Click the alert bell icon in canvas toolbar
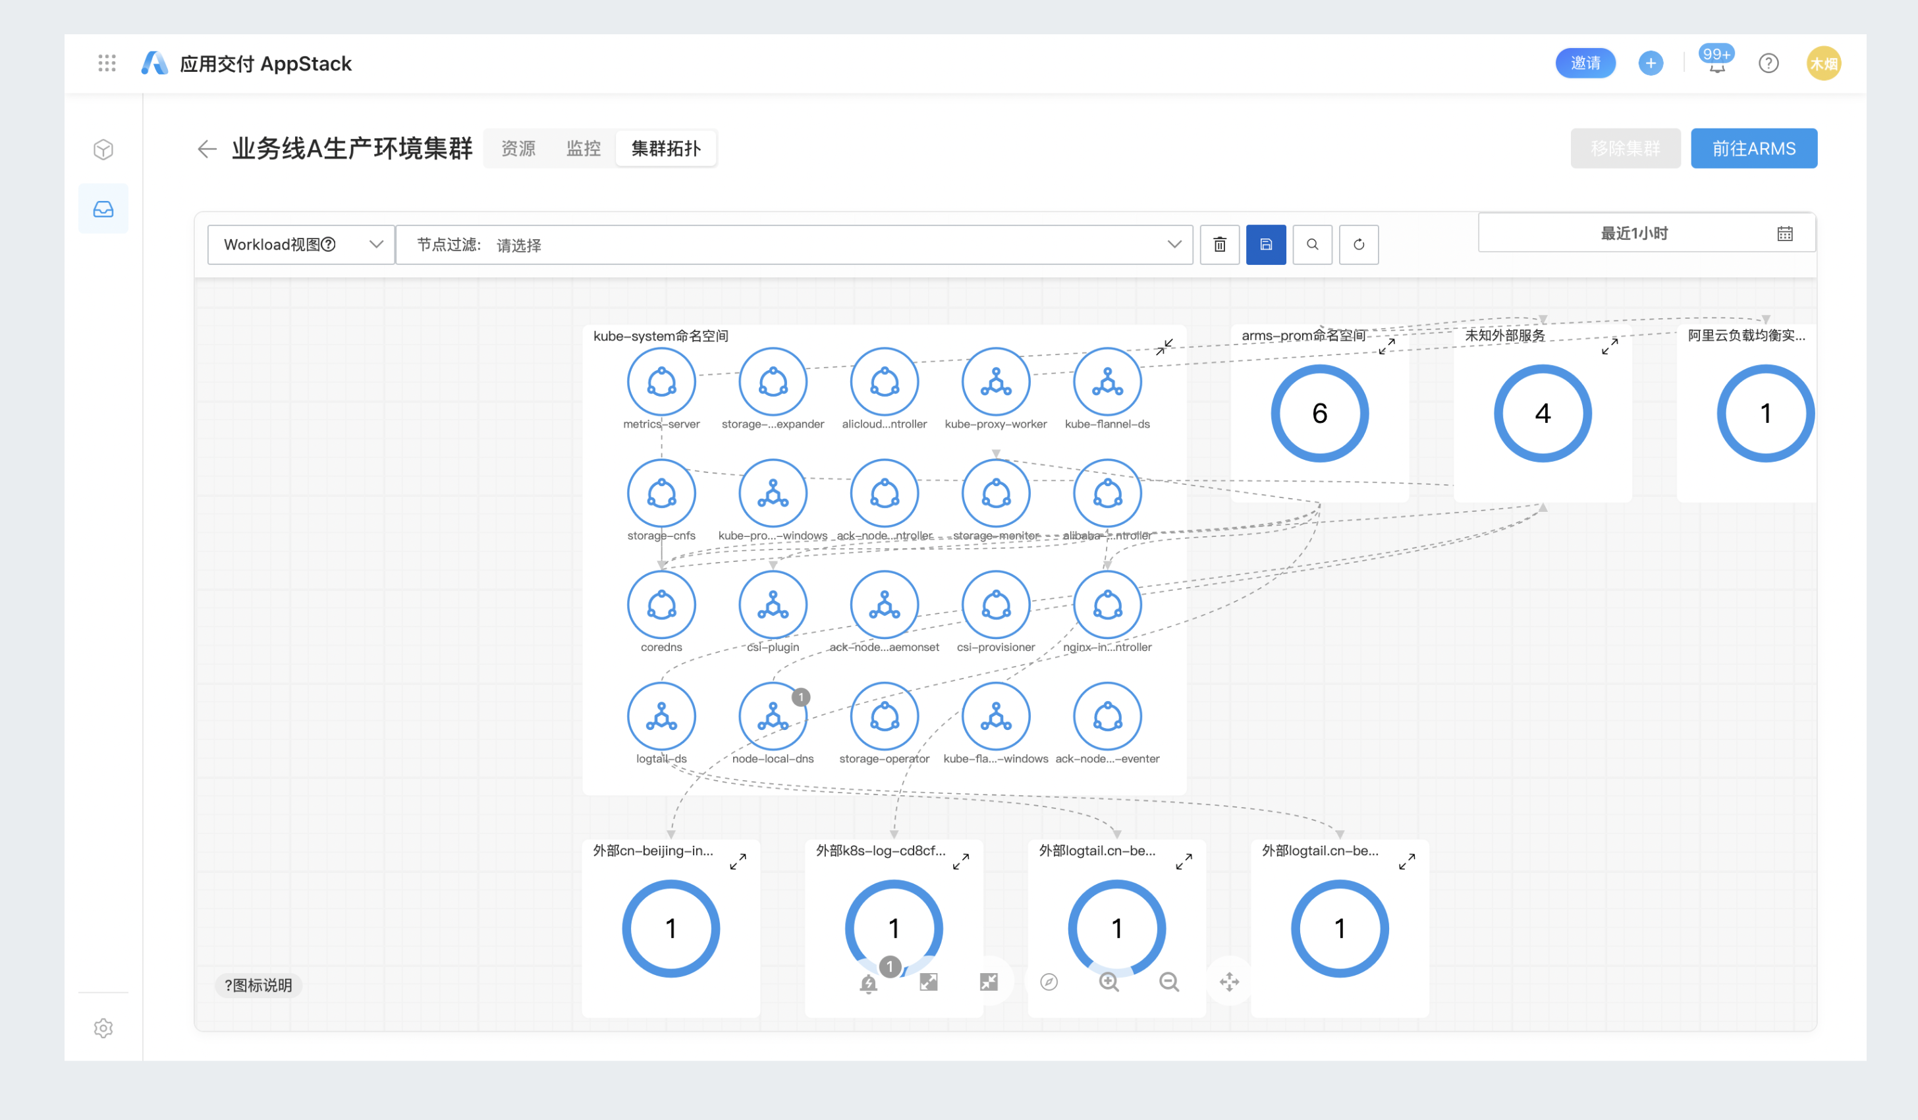 point(868,983)
